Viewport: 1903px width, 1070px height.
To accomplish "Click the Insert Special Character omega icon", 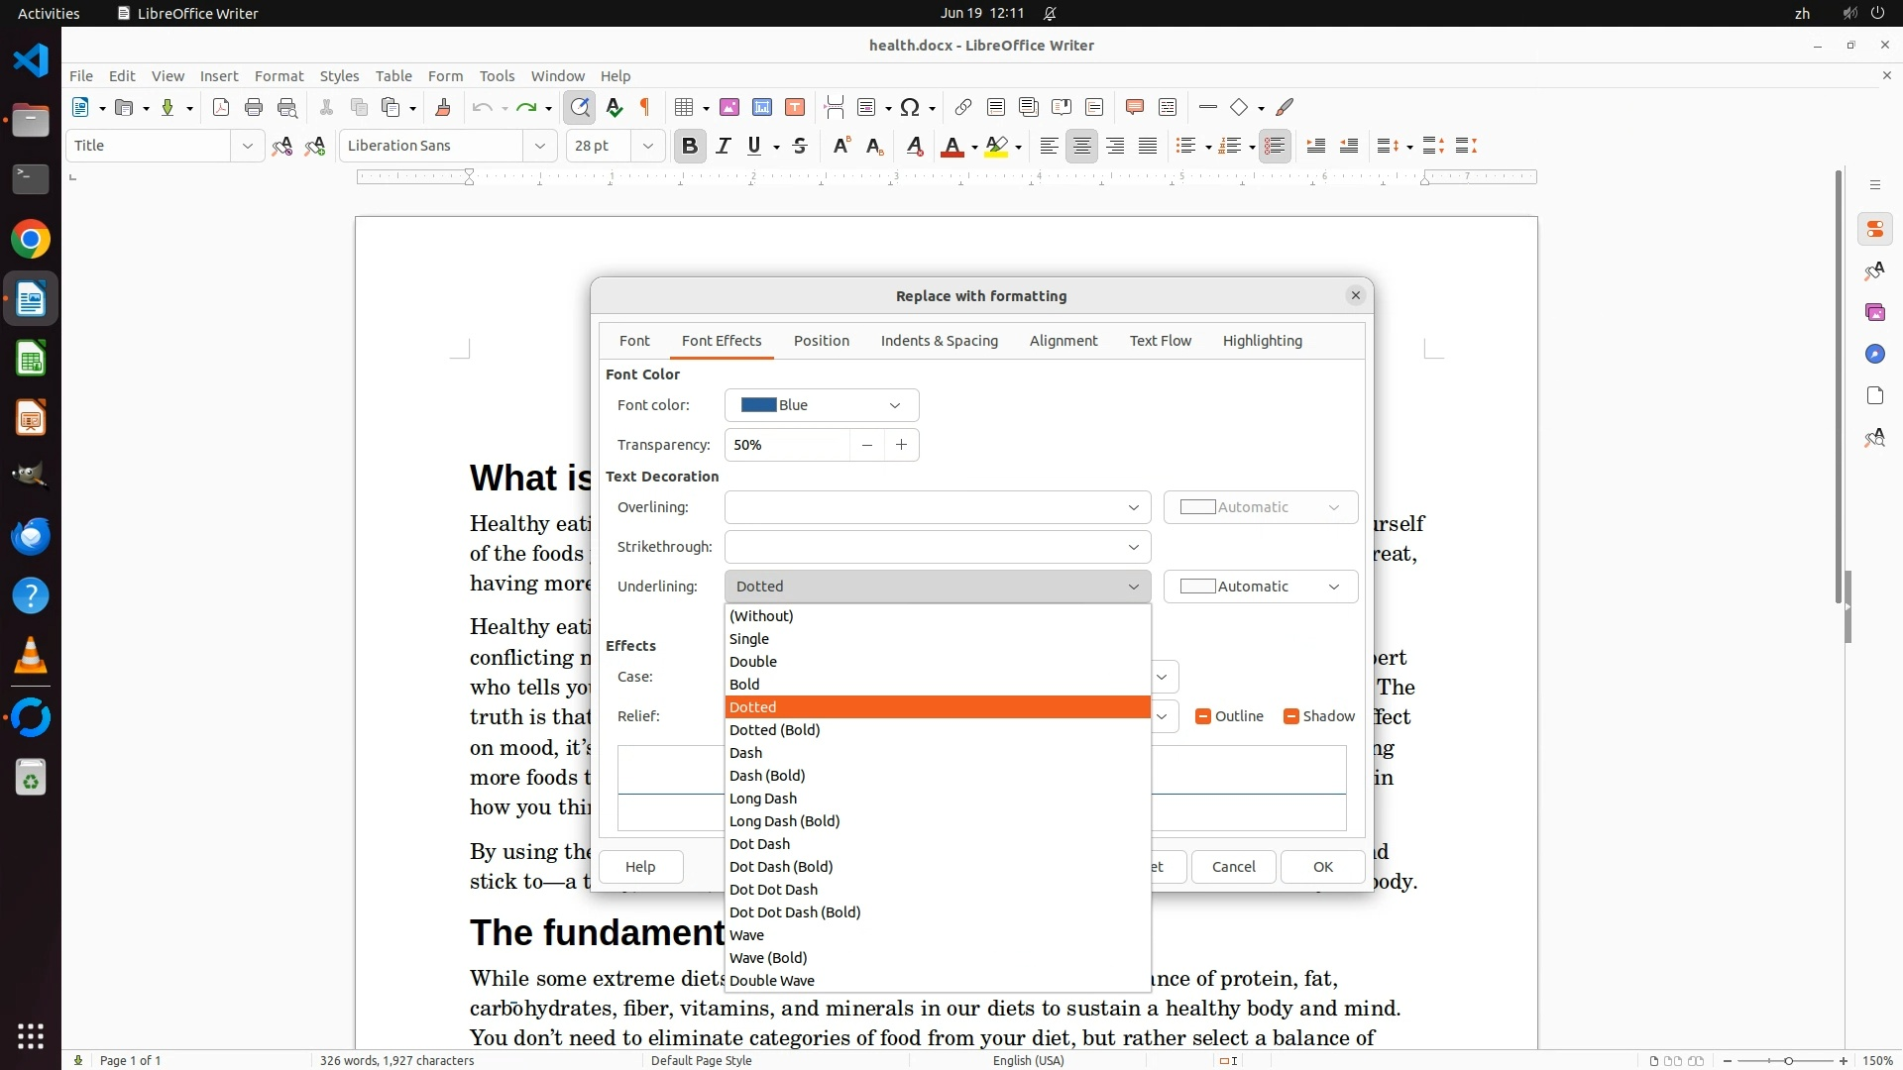I will click(910, 108).
